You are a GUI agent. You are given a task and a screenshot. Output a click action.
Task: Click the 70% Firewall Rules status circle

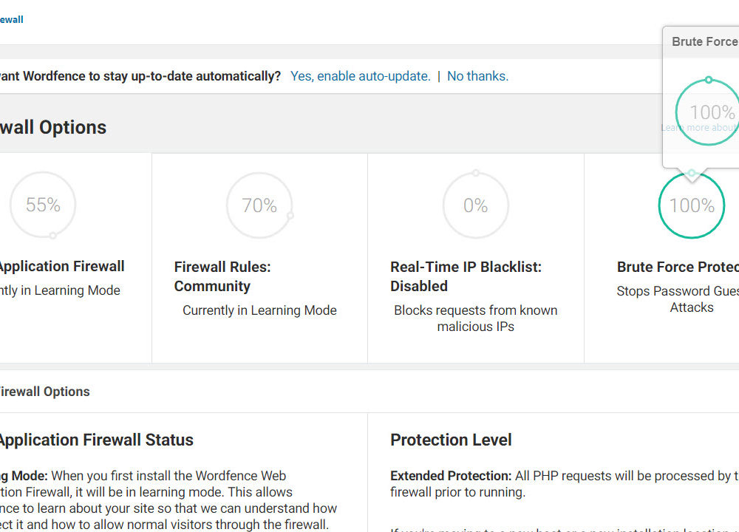coord(259,205)
